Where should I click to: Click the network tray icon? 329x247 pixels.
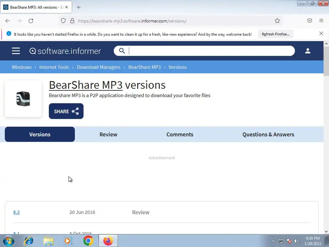(x=281, y=241)
